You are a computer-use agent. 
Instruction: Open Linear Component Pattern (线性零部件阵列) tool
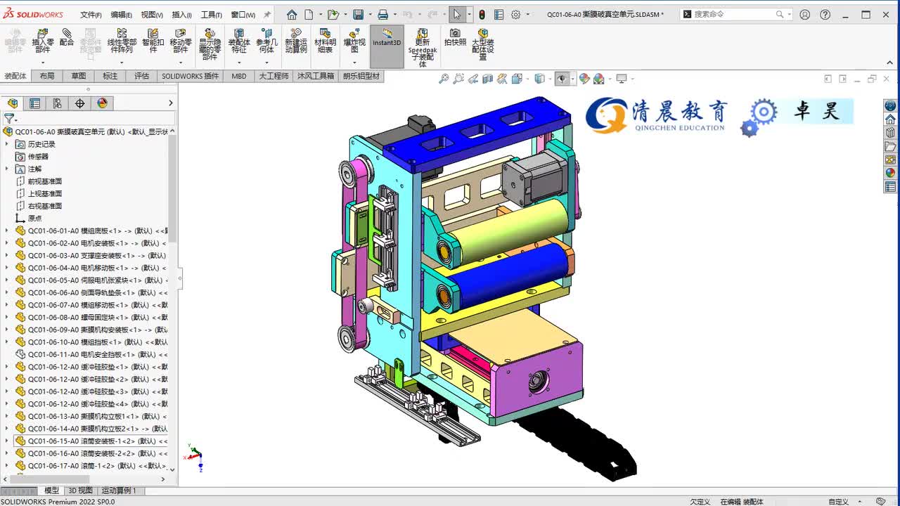click(x=122, y=41)
